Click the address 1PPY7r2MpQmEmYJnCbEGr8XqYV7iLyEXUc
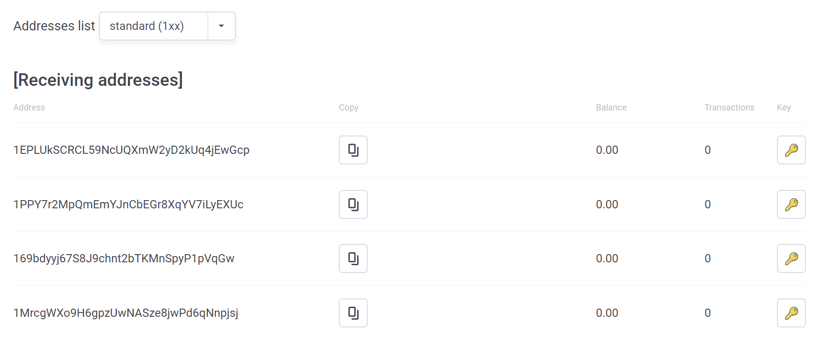Screen dimensions: 831x339 128,204
